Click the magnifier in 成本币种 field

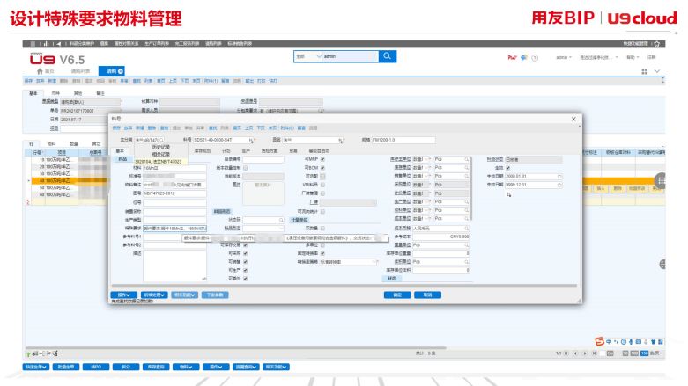466,229
